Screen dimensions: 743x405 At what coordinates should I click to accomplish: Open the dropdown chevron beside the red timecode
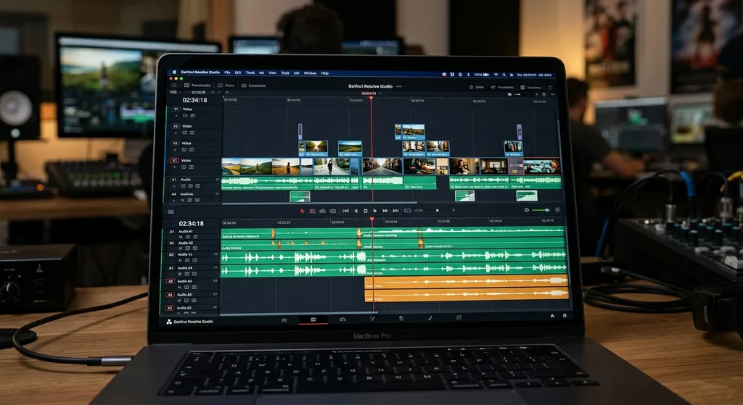point(379,93)
